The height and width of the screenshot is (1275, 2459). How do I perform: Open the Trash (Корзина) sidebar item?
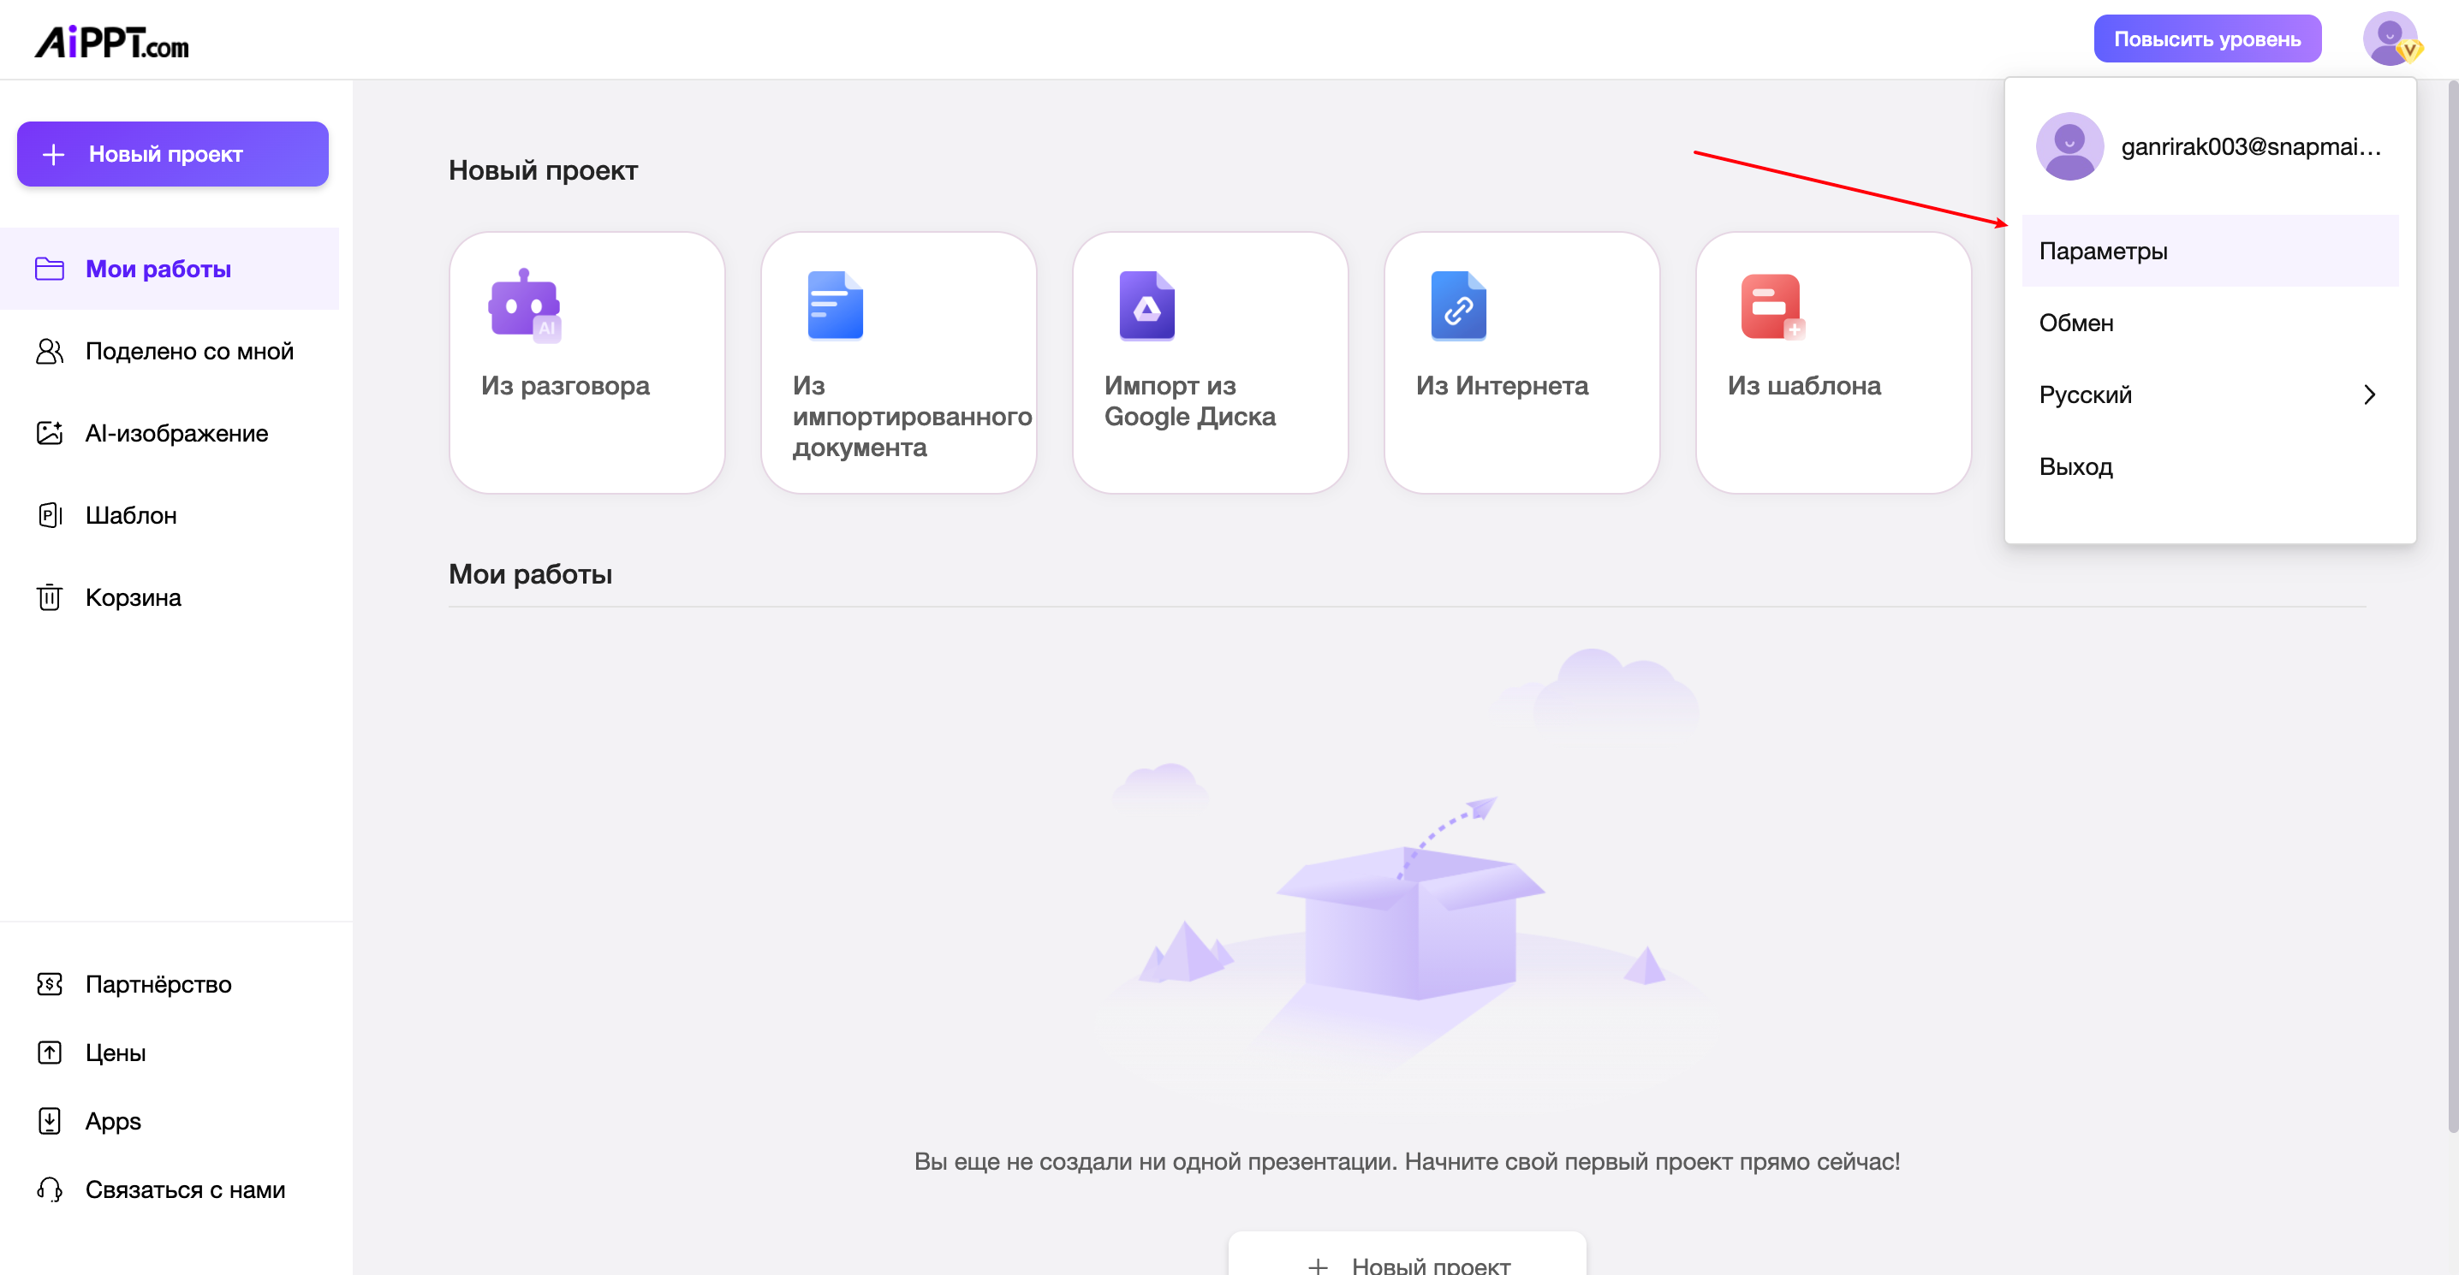[x=133, y=597]
